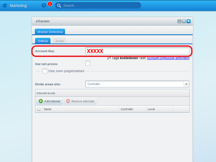The height and width of the screenshot is (162, 216).
Task: Sort by the Level column header
Action: [x=159, y=109]
